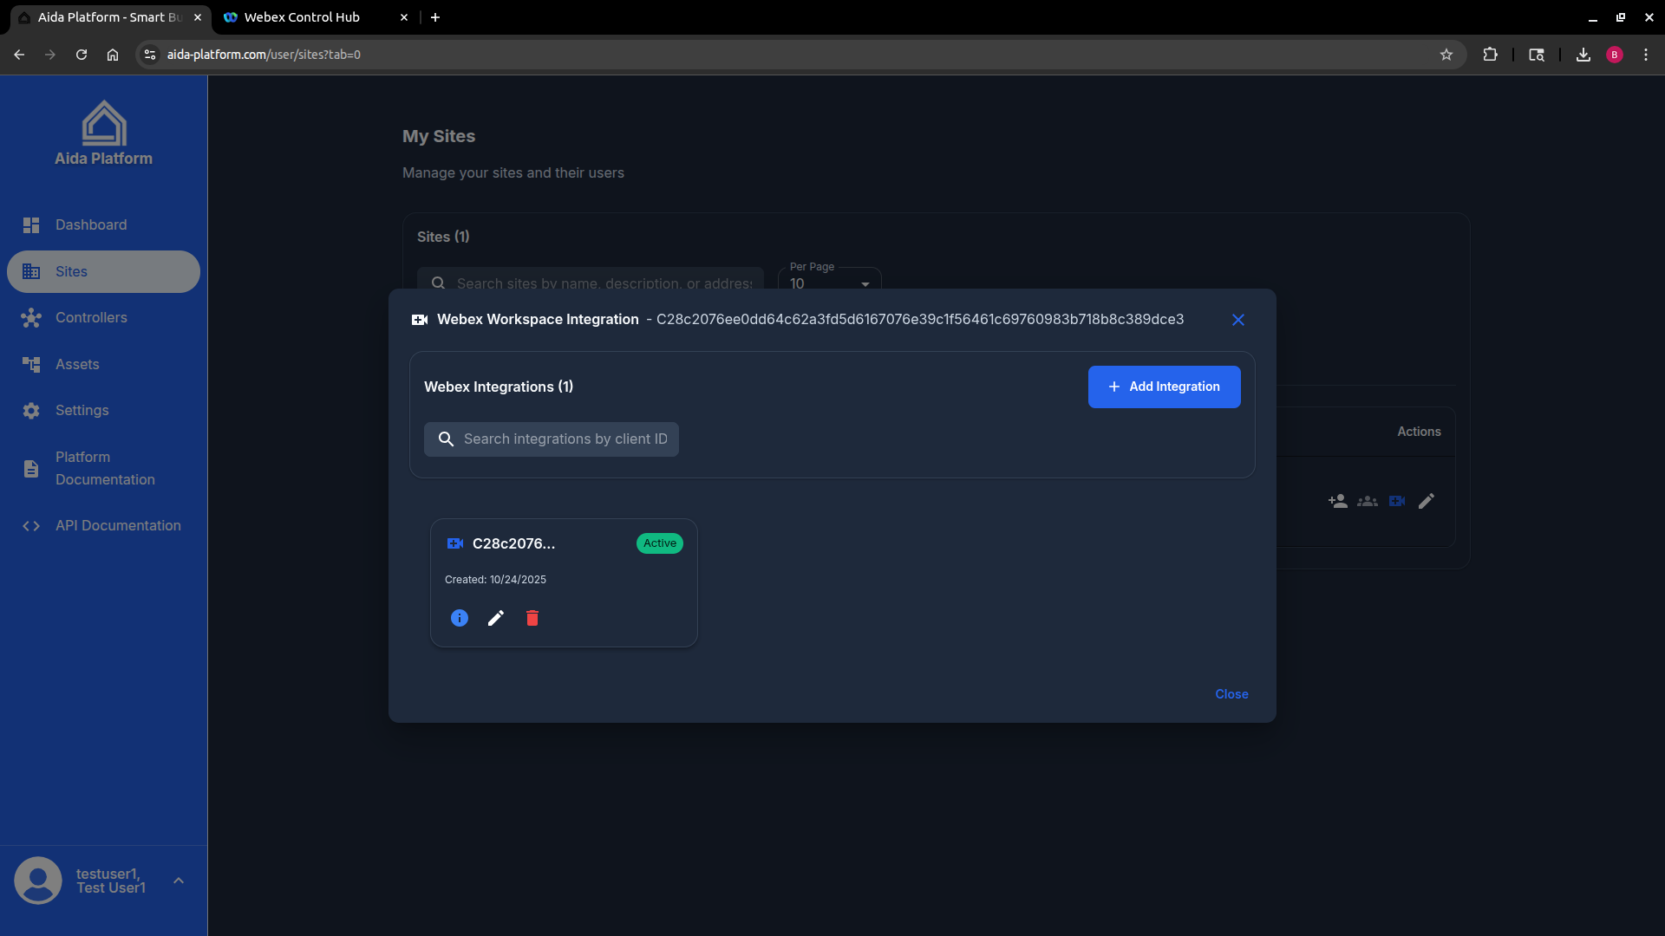Click the add user icon in Actions column
This screenshot has height=936, width=1665.
click(x=1337, y=501)
